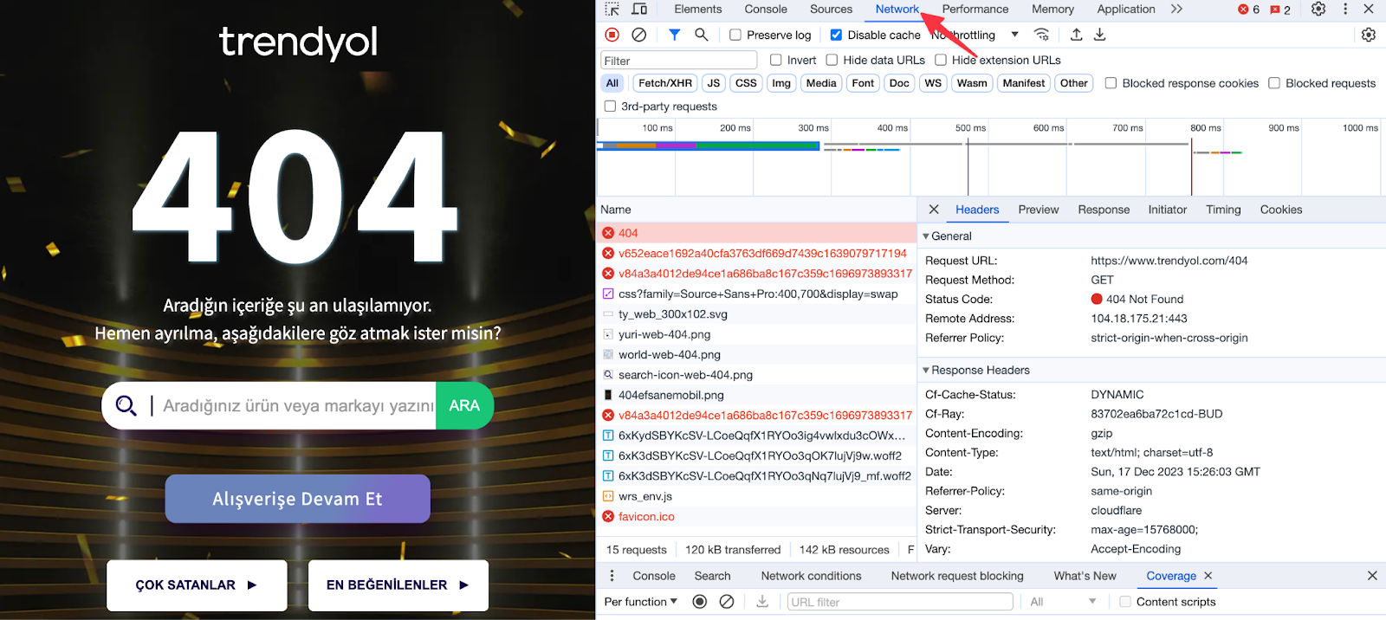Close the request details pane

(x=934, y=210)
